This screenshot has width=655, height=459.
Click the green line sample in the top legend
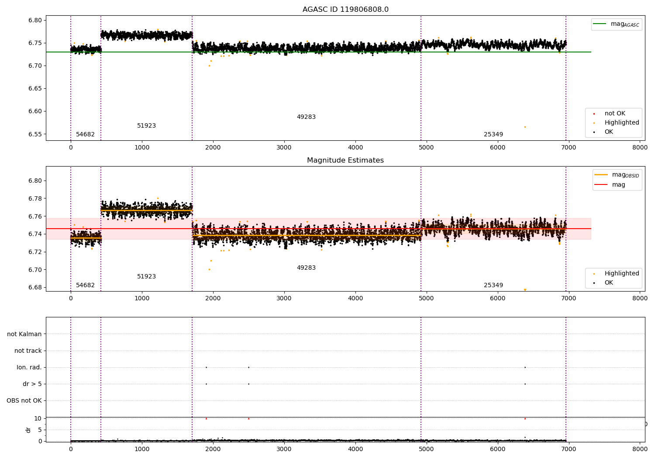pos(600,24)
